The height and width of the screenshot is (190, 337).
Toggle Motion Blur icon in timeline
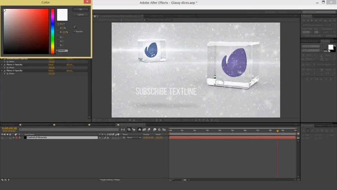click(x=149, y=129)
